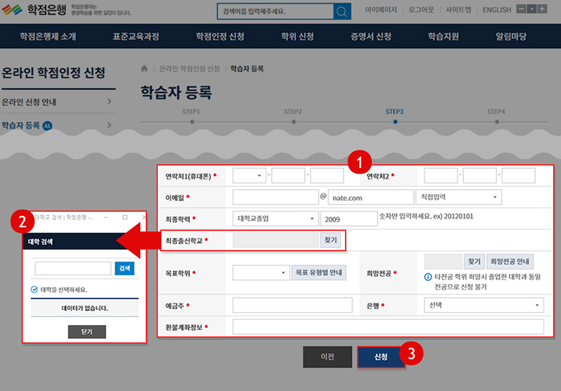Open the 목표학위 dropdown
Screen dimensions: 561x391
click(260, 273)
